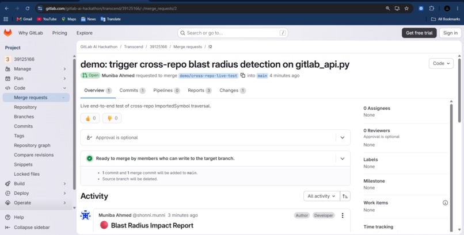Switch to the Reports tab
Image resolution: width=464 pixels, height=235 pixels.
pos(200,91)
